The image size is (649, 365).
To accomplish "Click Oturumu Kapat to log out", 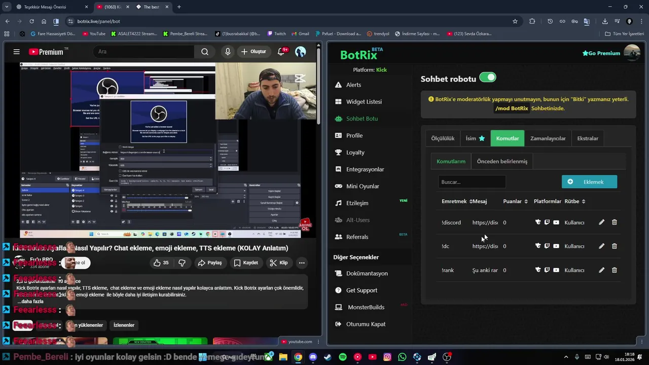I will click(x=360, y=324).
